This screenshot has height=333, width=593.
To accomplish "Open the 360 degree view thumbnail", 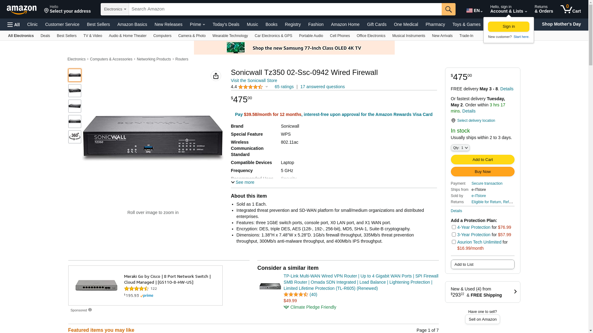I will point(75,137).
